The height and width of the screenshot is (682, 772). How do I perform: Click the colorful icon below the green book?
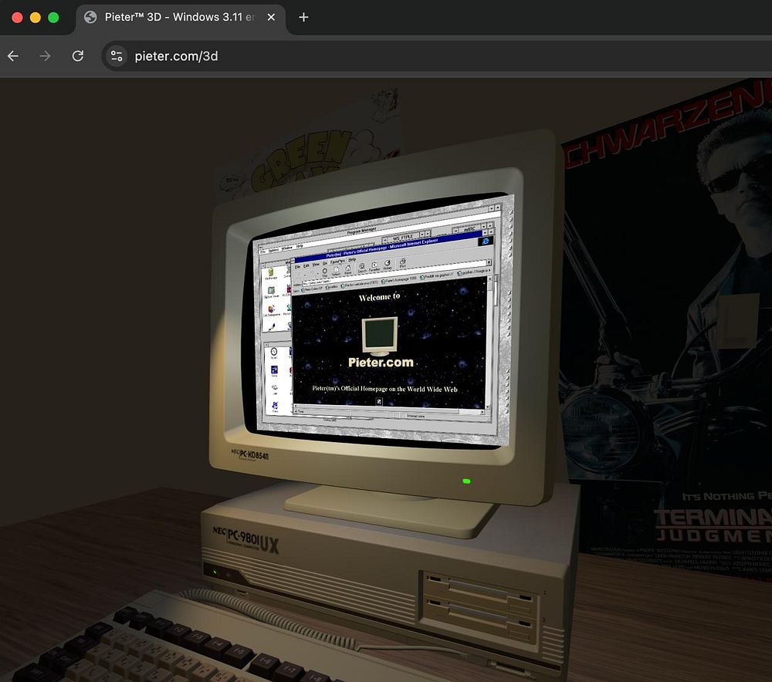click(271, 309)
